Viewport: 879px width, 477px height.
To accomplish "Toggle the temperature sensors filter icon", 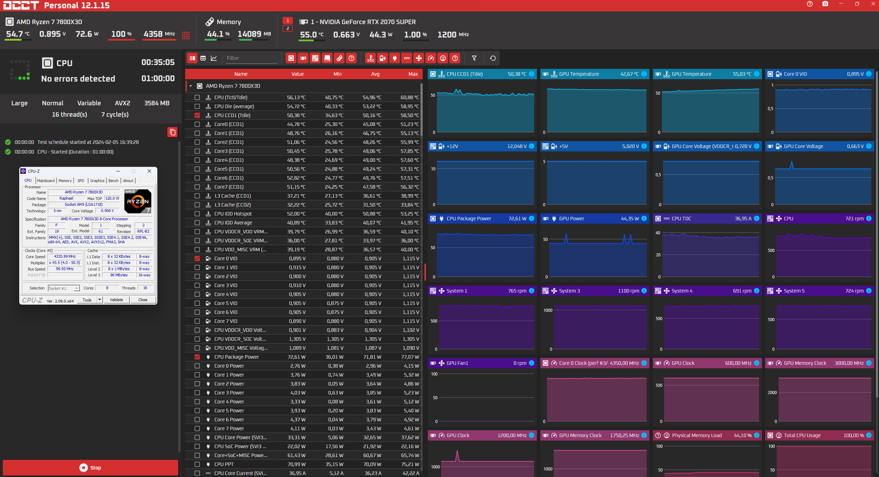I will [370, 58].
